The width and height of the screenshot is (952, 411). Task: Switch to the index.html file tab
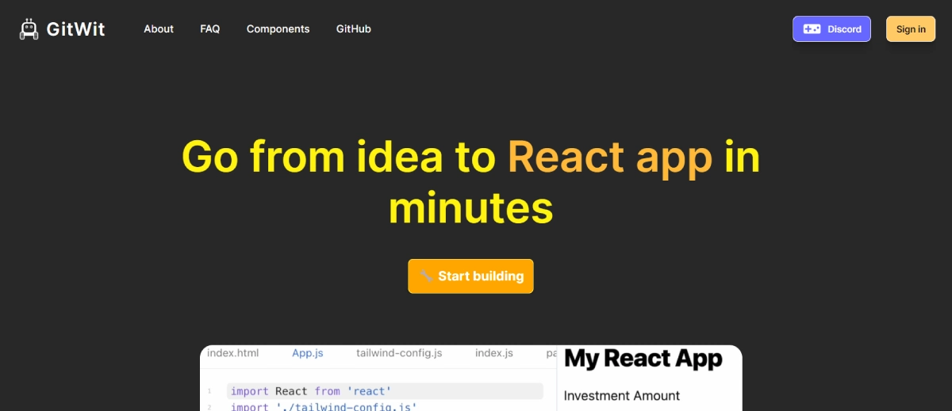232,353
